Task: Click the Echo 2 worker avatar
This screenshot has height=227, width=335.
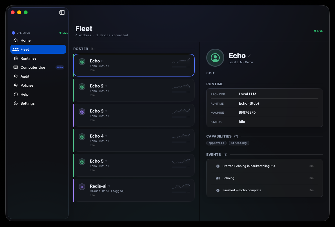Action: pyautogui.click(x=82, y=87)
